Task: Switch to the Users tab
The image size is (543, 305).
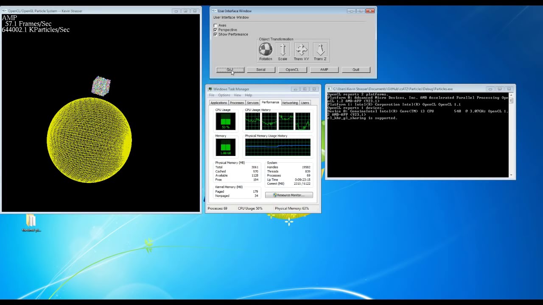Action: pyautogui.click(x=305, y=103)
